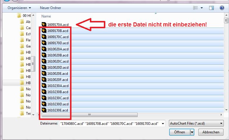
Task: Select the 1610020A.acd file icon
Action: [x=44, y=49]
